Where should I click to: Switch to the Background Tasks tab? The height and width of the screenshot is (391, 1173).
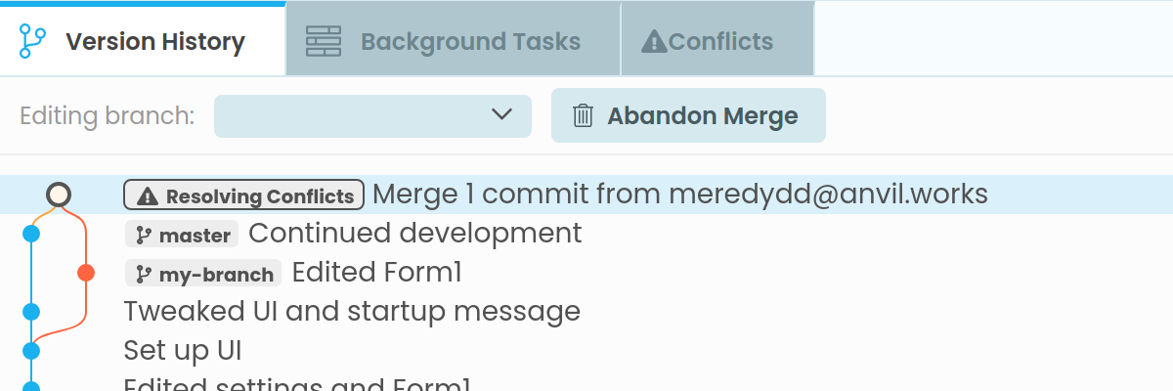453,42
